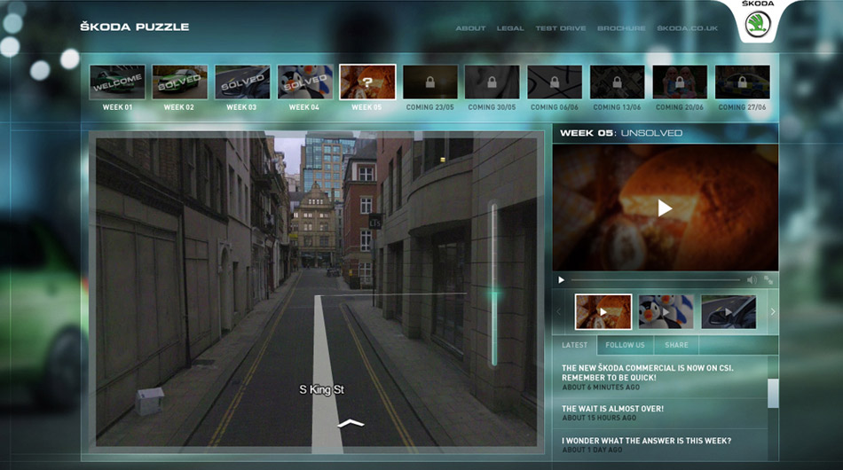
Task: Open the Week 01 Welcome thumbnail
Action: click(117, 82)
